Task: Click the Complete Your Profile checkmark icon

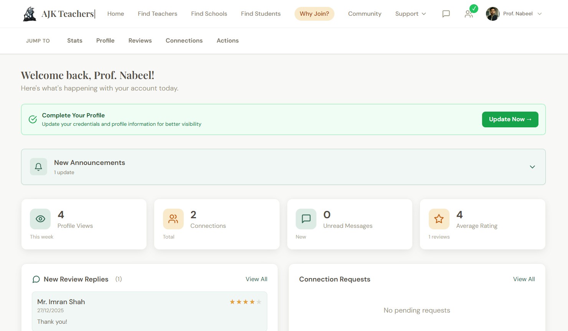Action: tap(33, 119)
